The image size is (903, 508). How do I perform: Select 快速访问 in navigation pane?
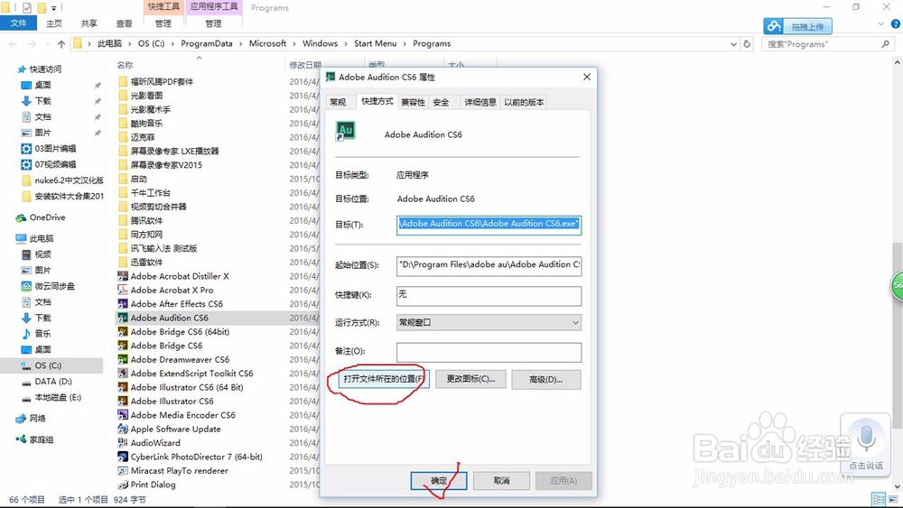pos(45,69)
